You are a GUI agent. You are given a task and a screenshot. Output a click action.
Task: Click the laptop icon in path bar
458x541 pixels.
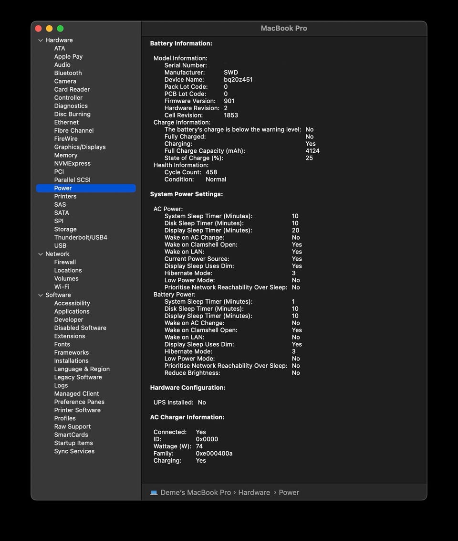[x=154, y=492]
